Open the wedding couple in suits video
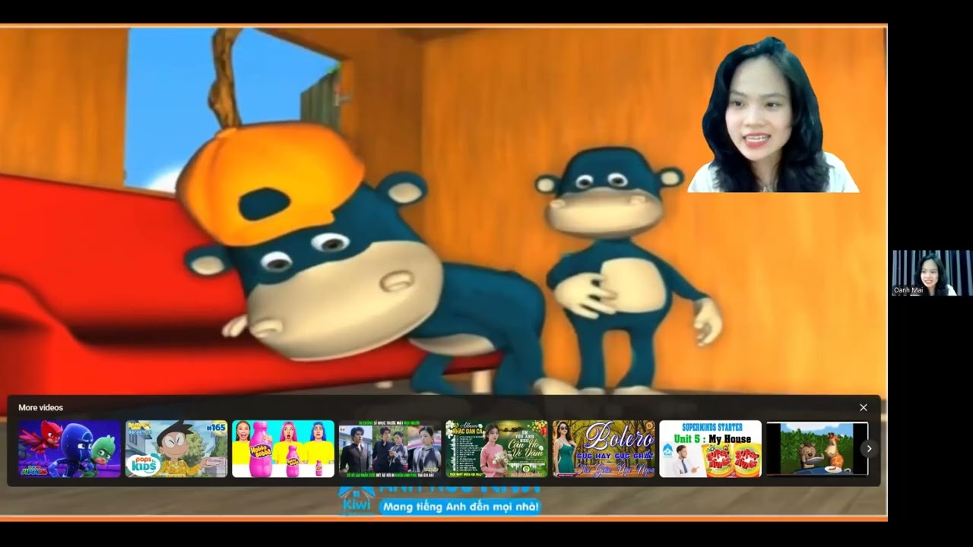The width and height of the screenshot is (973, 547). pyautogui.click(x=390, y=449)
